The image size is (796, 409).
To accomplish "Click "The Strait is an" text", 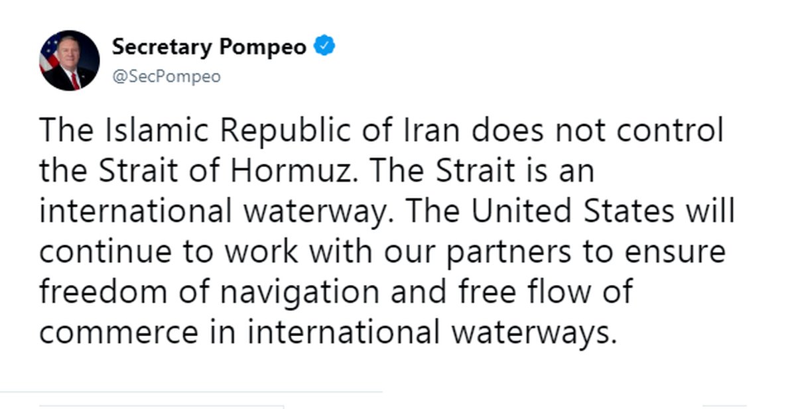I will (482, 171).
